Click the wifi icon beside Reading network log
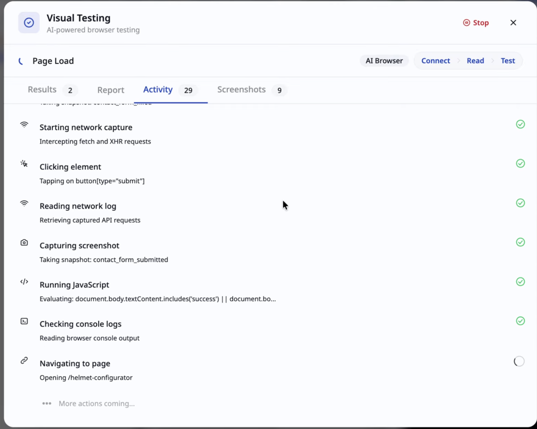This screenshot has height=429, width=537. click(24, 203)
